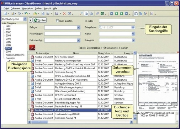The image size is (180, 129).
Task: Select Anlagenverzeichnis in the navigator
Action: point(15,55)
